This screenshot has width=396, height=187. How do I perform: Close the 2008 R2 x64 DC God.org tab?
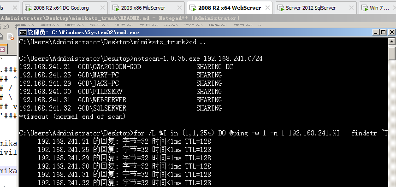[x=101, y=8]
